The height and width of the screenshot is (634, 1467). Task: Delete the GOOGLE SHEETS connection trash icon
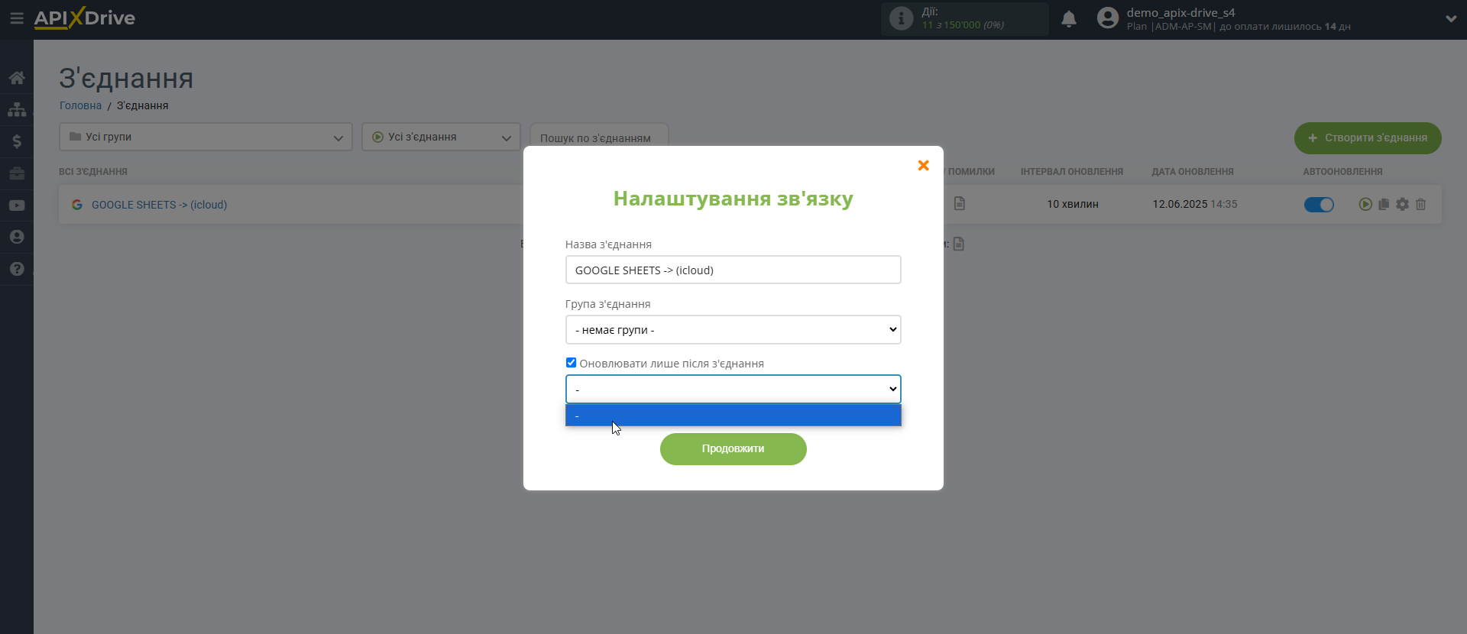(x=1420, y=204)
